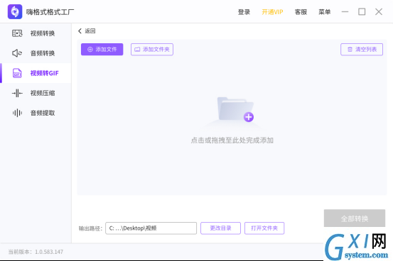Go back using the 返回 button
393x261 pixels.
coord(87,30)
